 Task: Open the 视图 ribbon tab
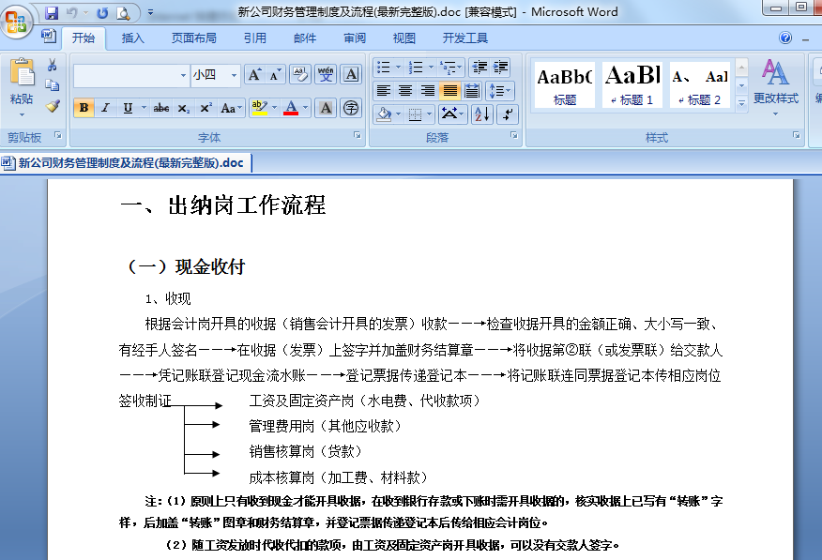(404, 38)
